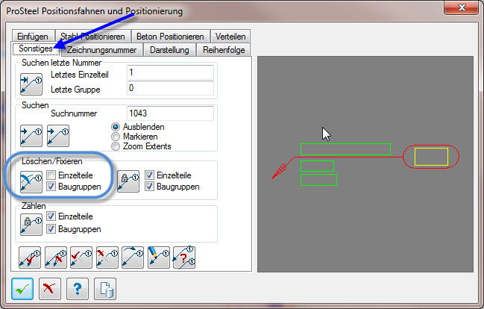This screenshot has height=309, width=484.
Task: Click the Suchnummer input field
Action: [170, 113]
